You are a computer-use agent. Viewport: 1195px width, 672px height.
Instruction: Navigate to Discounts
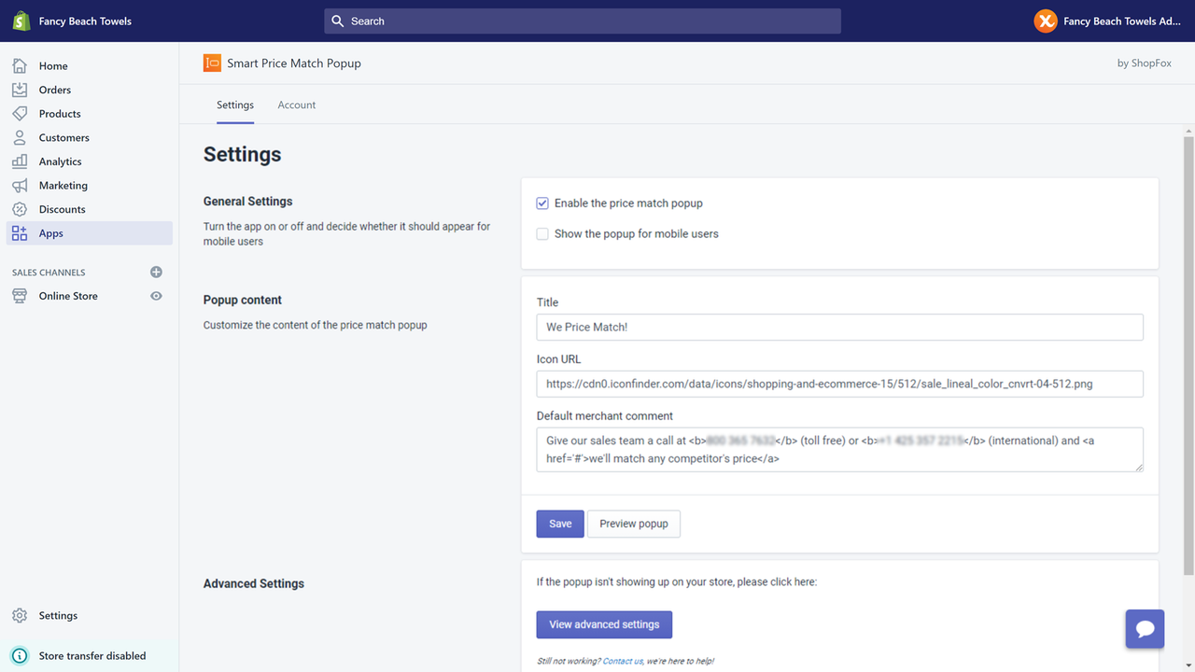[61, 208]
